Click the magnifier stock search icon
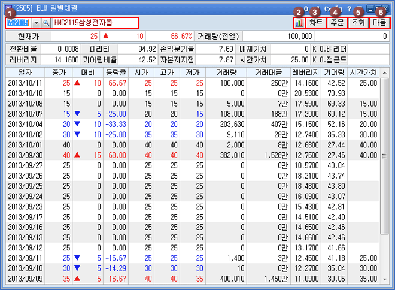 coord(45,22)
